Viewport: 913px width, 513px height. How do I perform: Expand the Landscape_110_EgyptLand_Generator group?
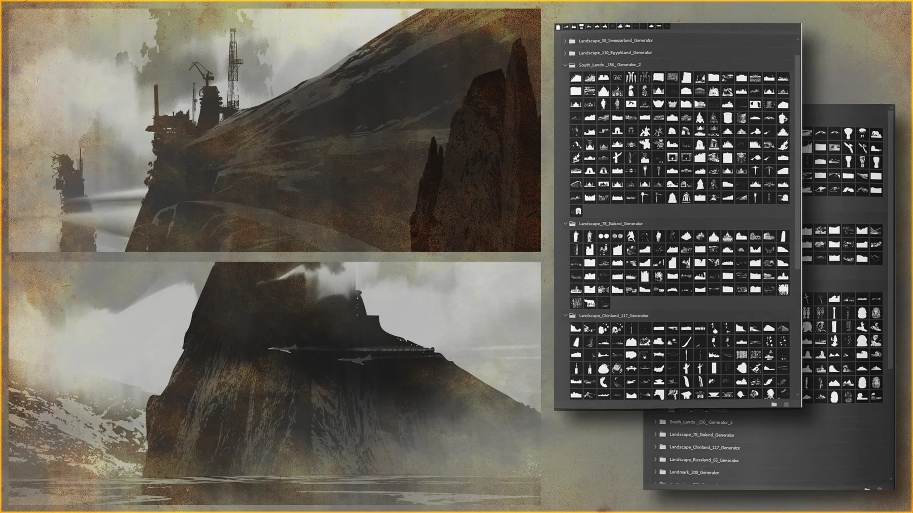[565, 53]
